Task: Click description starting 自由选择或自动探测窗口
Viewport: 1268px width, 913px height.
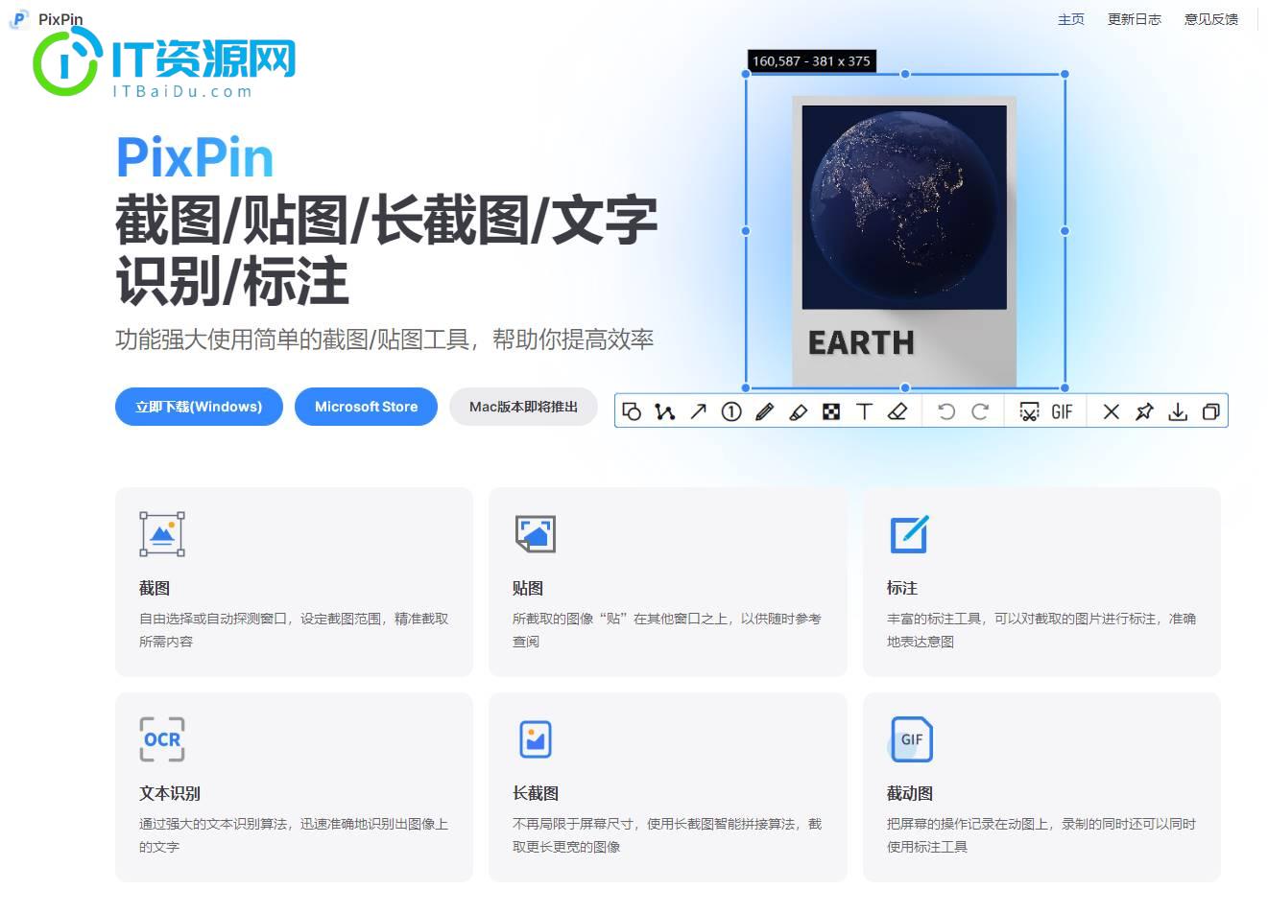Action: (x=294, y=630)
